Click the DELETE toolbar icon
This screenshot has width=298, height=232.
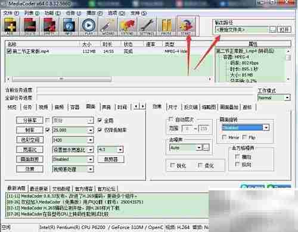(30, 26)
